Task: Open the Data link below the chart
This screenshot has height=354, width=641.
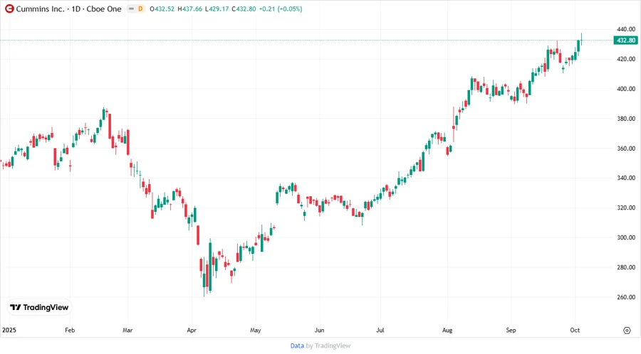Action: point(297,345)
